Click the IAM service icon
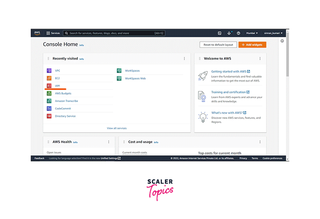Screen dimensions: 320x219 coord(49,86)
